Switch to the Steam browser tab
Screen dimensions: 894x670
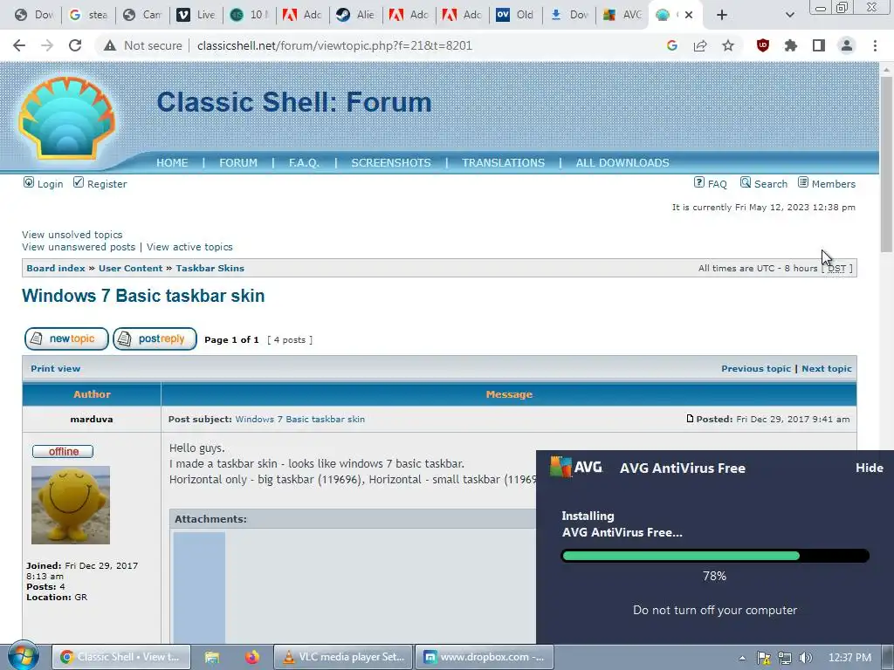click(88, 15)
